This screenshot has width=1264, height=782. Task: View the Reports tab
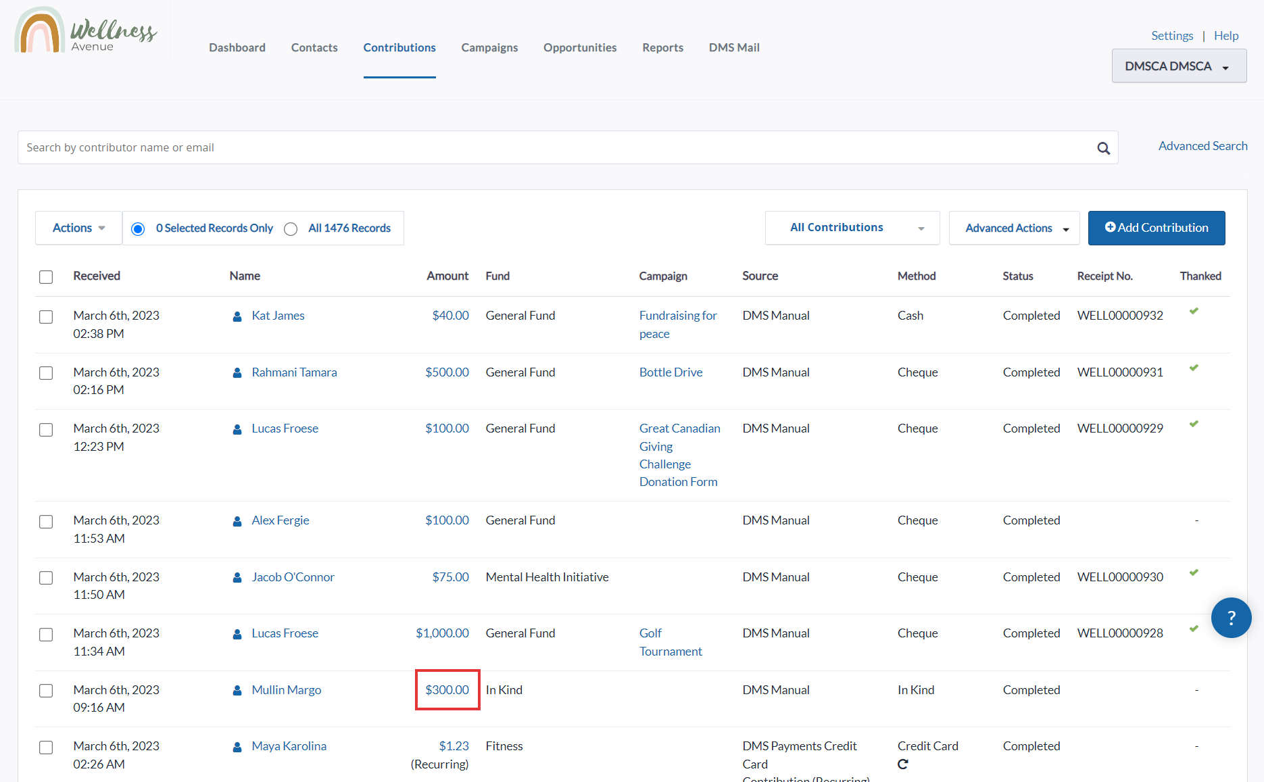pos(662,47)
